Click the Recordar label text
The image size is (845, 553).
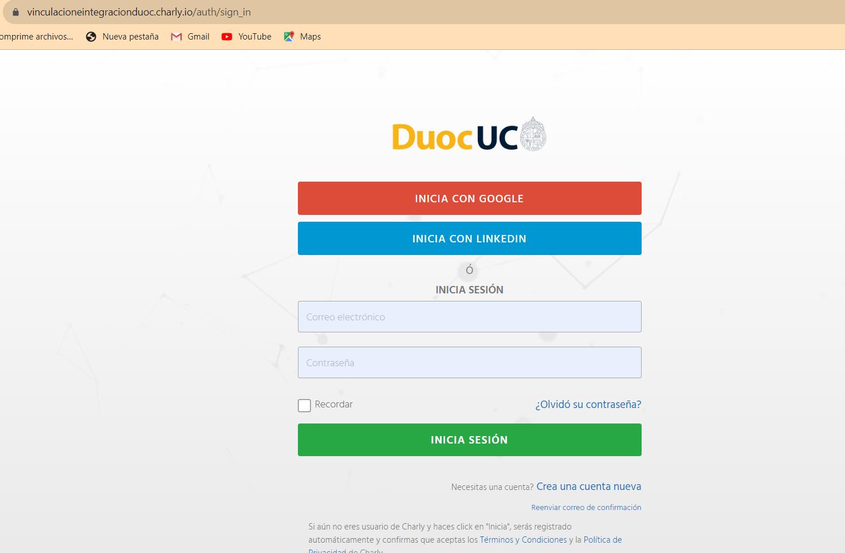click(333, 405)
